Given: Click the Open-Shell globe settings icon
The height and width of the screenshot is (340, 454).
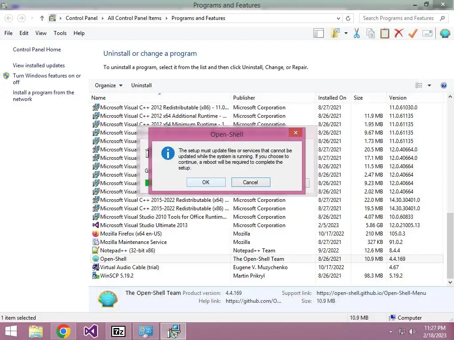Looking at the screenshot, I should [445, 33].
